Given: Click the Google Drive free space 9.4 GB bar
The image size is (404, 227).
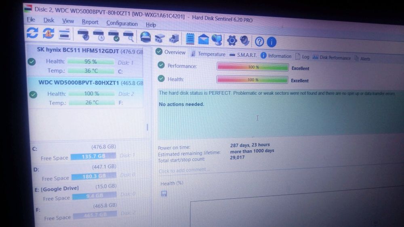Looking at the screenshot, I should (x=95, y=196).
